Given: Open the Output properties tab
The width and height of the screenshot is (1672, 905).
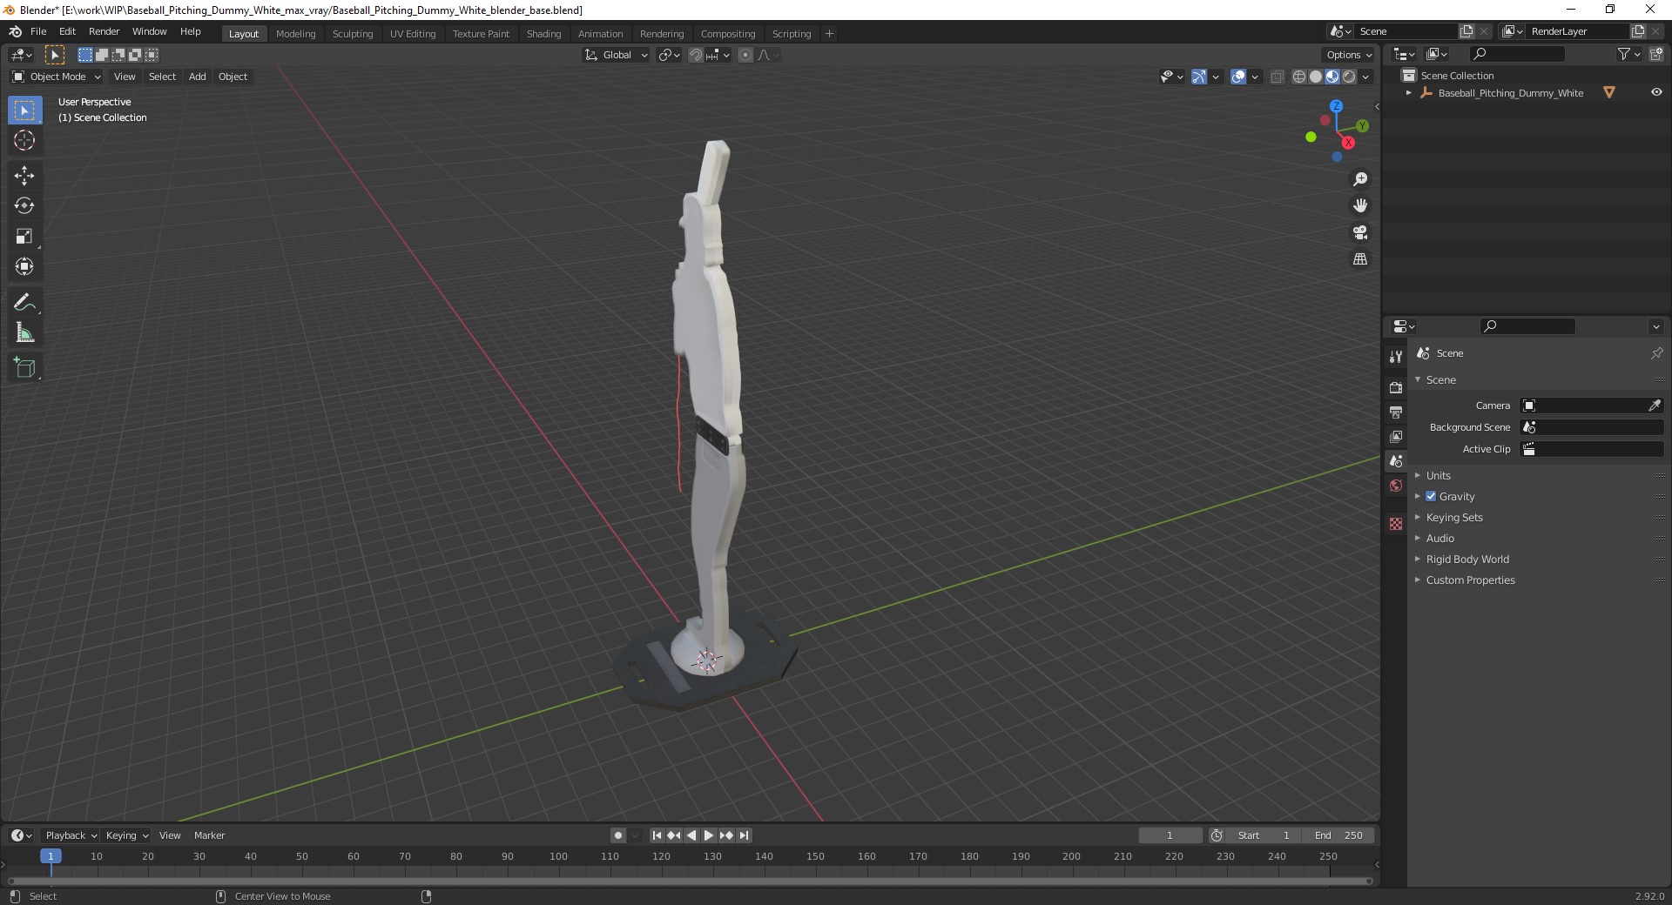Looking at the screenshot, I should pos(1396,412).
